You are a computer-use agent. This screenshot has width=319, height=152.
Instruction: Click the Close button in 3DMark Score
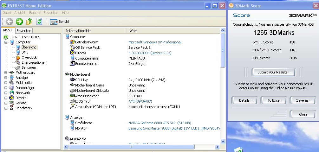point(303,114)
